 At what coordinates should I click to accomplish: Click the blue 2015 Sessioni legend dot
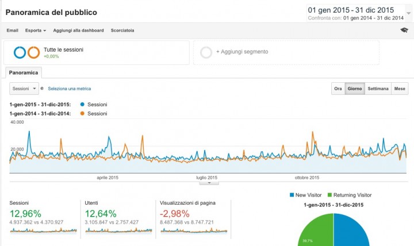click(83, 105)
